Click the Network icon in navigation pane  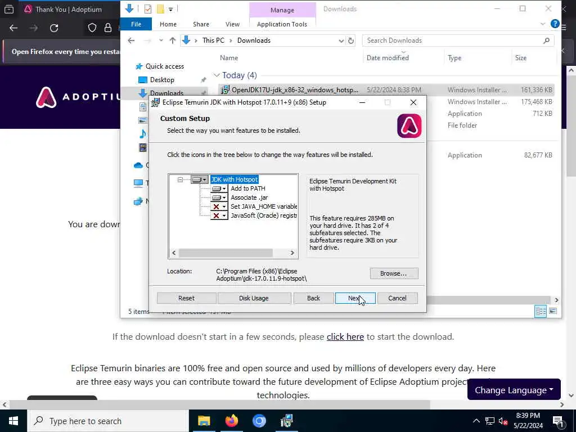[x=138, y=201]
